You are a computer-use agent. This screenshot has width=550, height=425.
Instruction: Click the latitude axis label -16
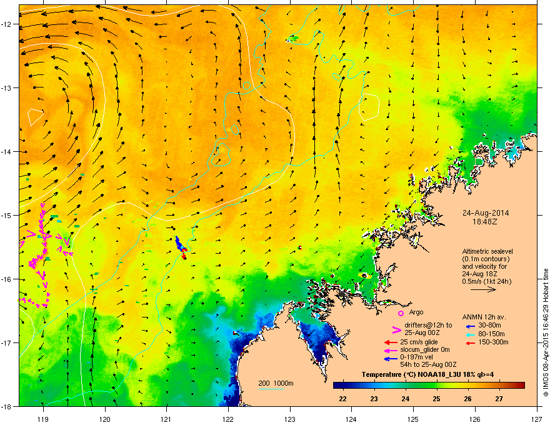pyautogui.click(x=7, y=279)
